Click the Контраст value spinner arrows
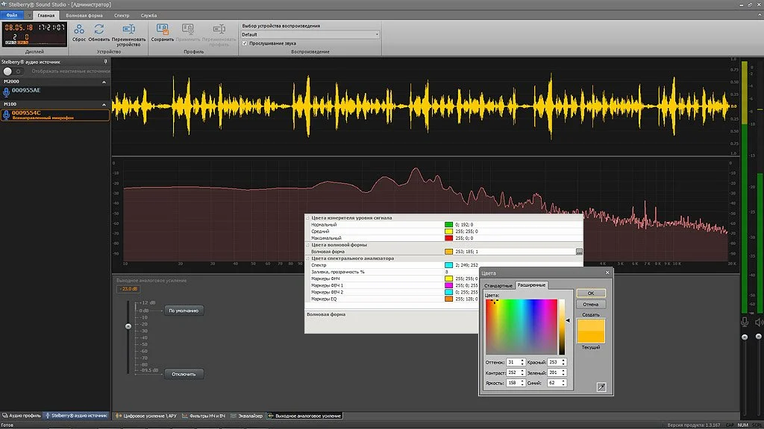 click(x=522, y=372)
